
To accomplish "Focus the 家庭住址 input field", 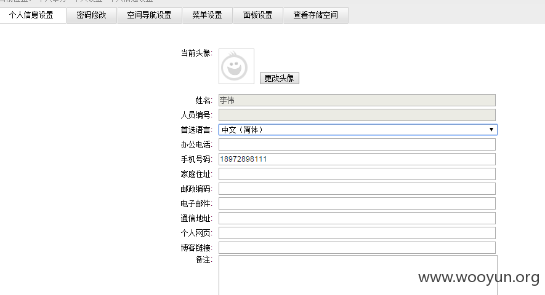I will point(357,174).
